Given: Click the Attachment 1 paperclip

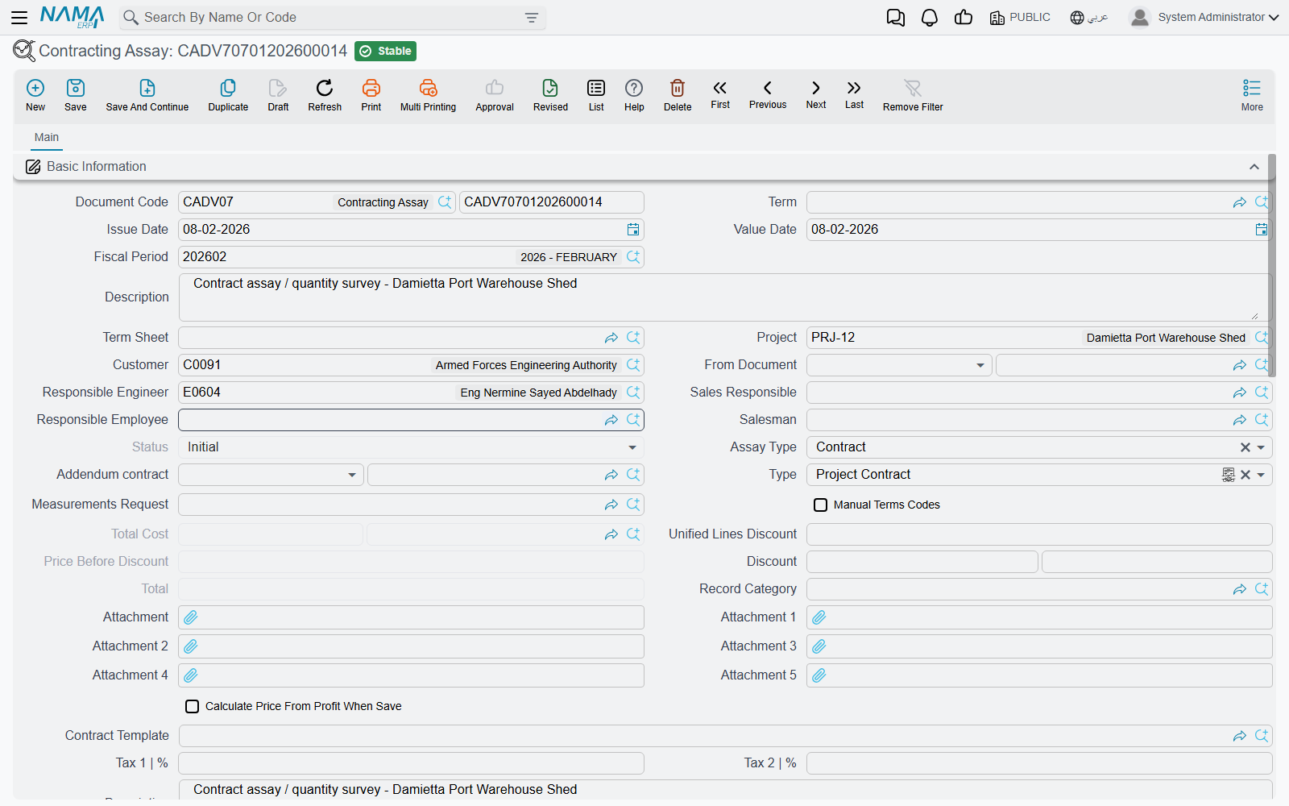Looking at the screenshot, I should [819, 617].
